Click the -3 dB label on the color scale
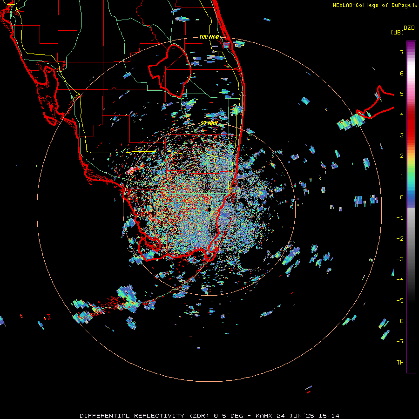 (x=400, y=259)
